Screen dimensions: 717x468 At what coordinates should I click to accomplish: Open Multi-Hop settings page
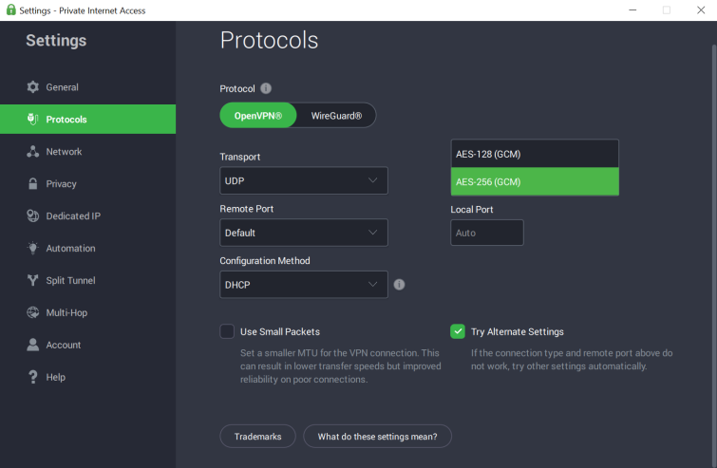pyautogui.click(x=87, y=312)
